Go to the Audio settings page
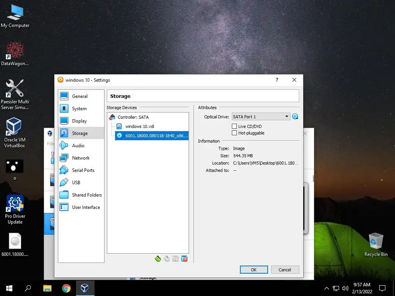Viewport: 395px width, 296px height. click(81, 145)
